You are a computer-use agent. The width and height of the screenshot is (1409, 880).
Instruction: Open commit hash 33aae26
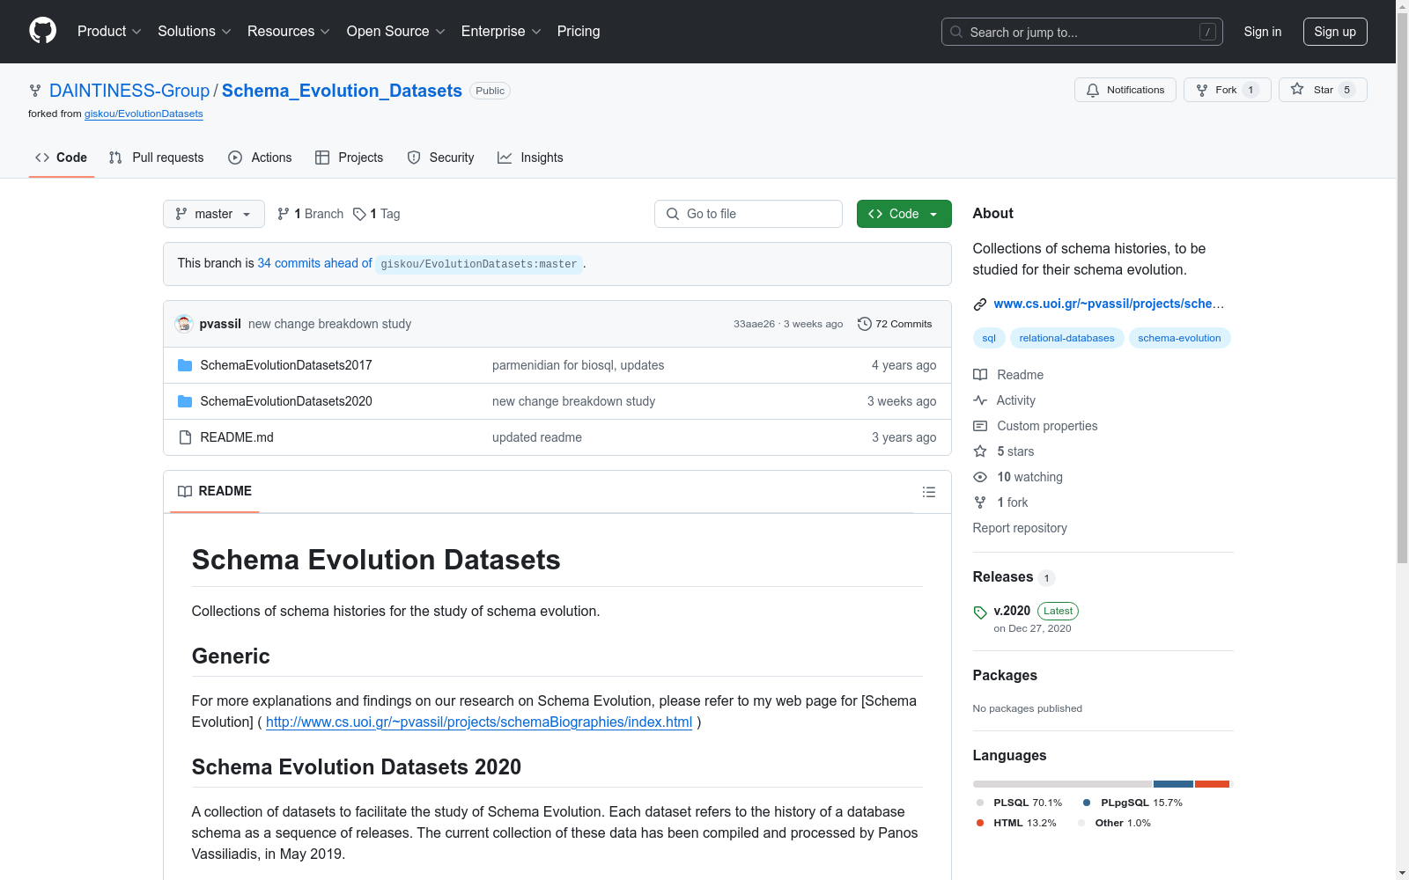coord(754,324)
